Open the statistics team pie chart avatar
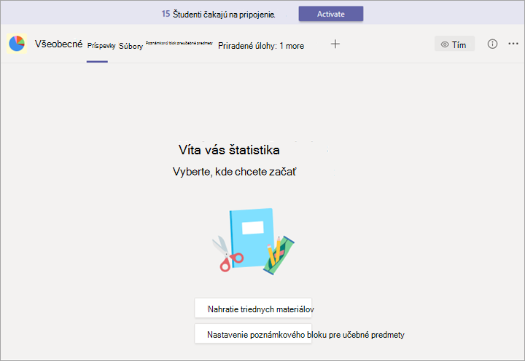The height and width of the screenshot is (361, 525). (17, 44)
